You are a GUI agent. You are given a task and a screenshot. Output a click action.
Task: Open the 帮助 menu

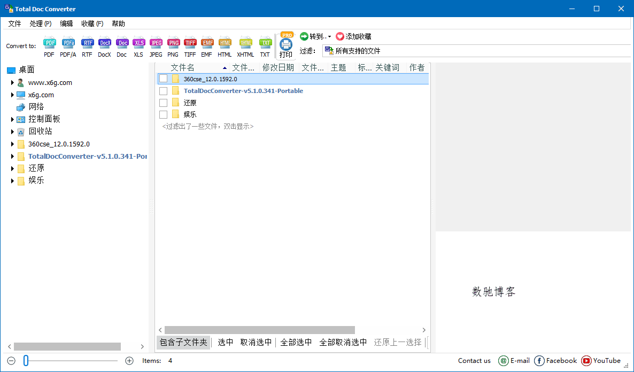pyautogui.click(x=119, y=24)
